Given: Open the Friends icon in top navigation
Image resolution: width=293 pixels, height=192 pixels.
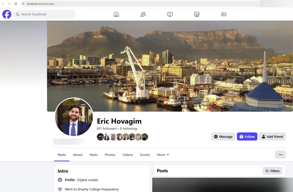Looking at the screenshot, I should point(143,14).
